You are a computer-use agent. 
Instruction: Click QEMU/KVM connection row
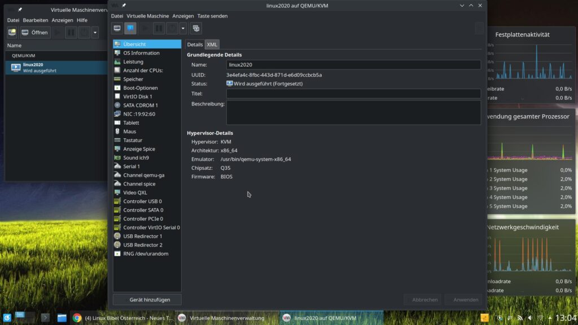click(56, 55)
